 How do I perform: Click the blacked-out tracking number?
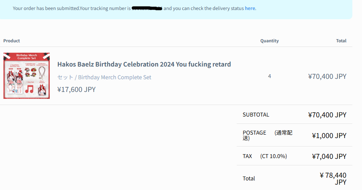click(147, 8)
